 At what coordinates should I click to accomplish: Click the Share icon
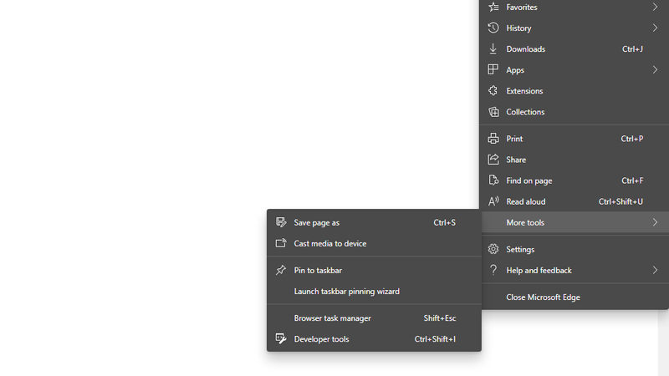click(493, 160)
